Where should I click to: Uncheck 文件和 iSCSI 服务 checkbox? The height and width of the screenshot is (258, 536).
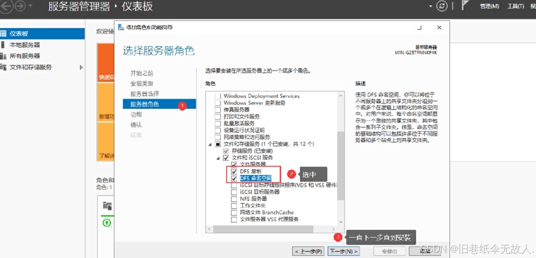point(225,158)
